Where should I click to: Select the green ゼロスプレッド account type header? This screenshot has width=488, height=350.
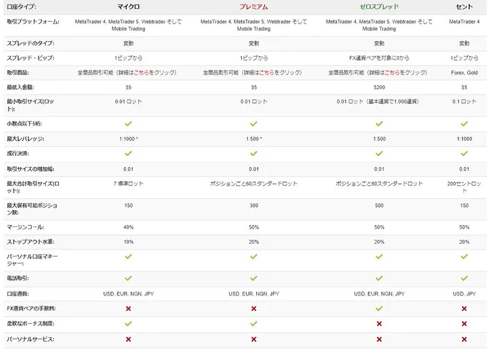coord(379,7)
